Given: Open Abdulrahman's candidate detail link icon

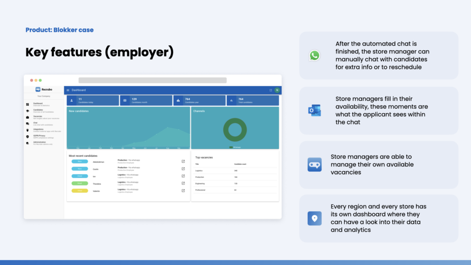Looking at the screenshot, I should [183, 161].
